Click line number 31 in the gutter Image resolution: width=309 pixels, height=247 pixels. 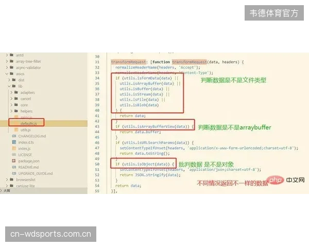tap(97, 62)
